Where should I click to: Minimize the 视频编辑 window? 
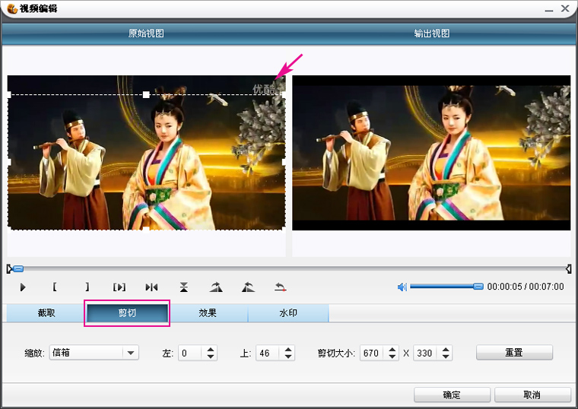[x=549, y=9]
